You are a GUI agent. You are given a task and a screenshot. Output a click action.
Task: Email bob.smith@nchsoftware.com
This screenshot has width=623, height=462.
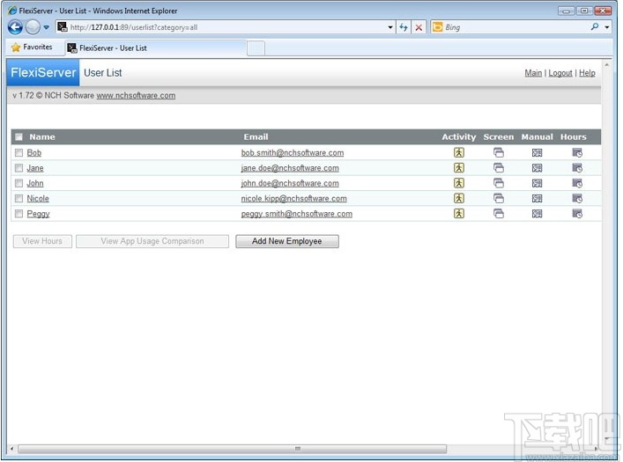(x=293, y=153)
